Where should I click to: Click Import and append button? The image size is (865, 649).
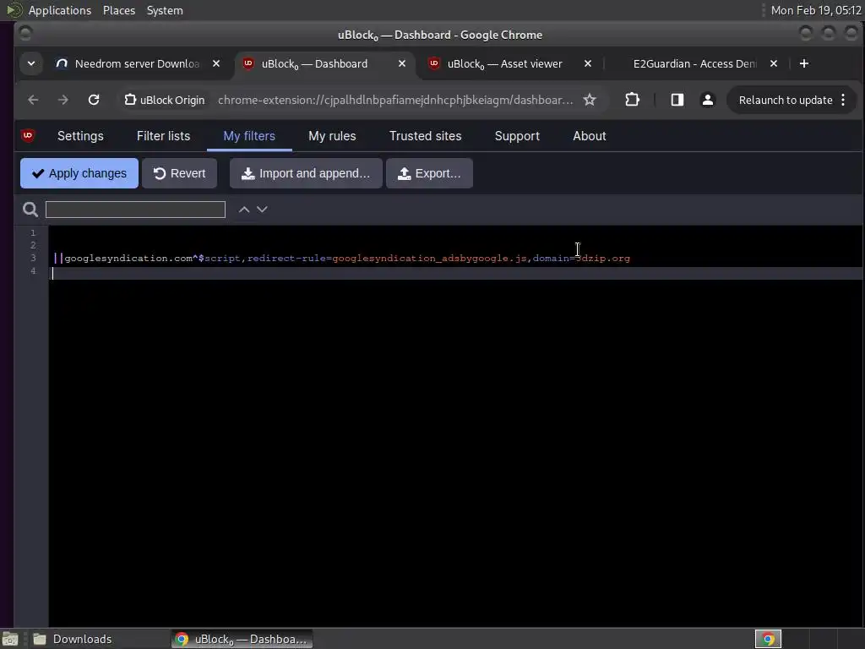coord(306,173)
